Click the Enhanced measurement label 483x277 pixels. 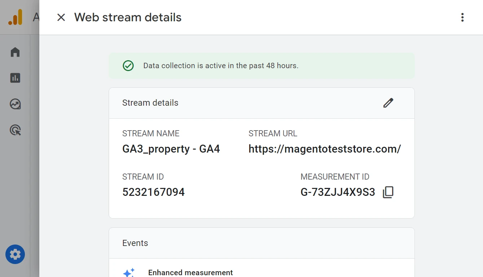point(190,273)
